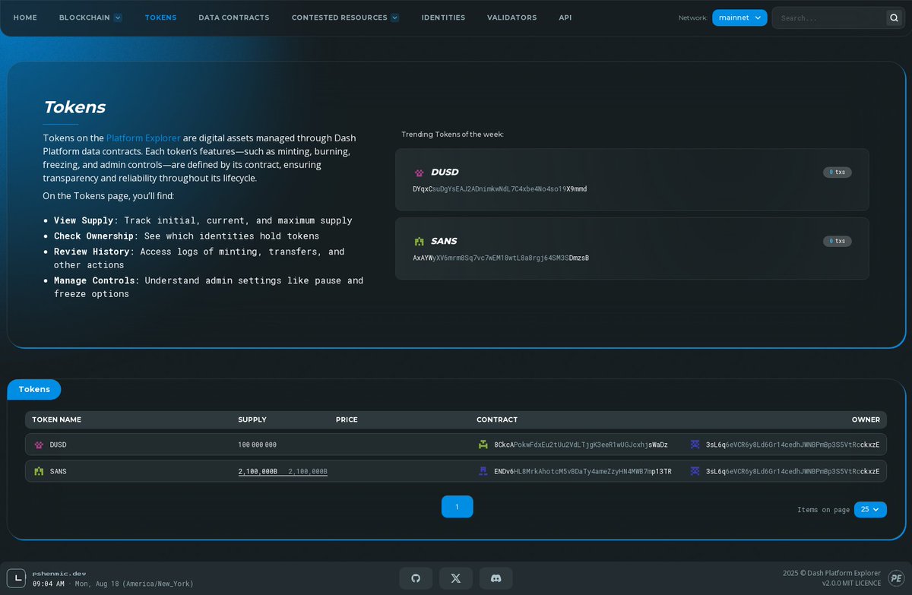The width and height of the screenshot is (912, 595).
Task: Open the Identities nav item
Action: click(443, 17)
